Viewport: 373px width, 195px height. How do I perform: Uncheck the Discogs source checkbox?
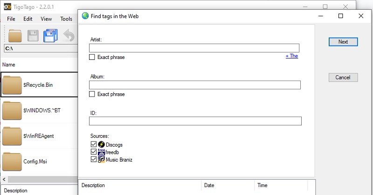[x=93, y=145]
